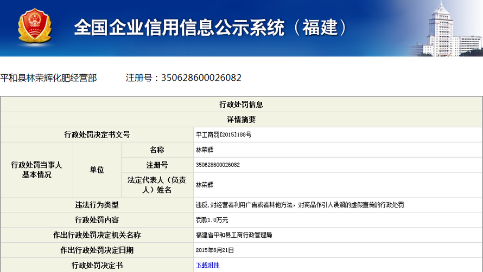Click the national emblem badge logo
This screenshot has width=483, height=272.
point(35,25)
